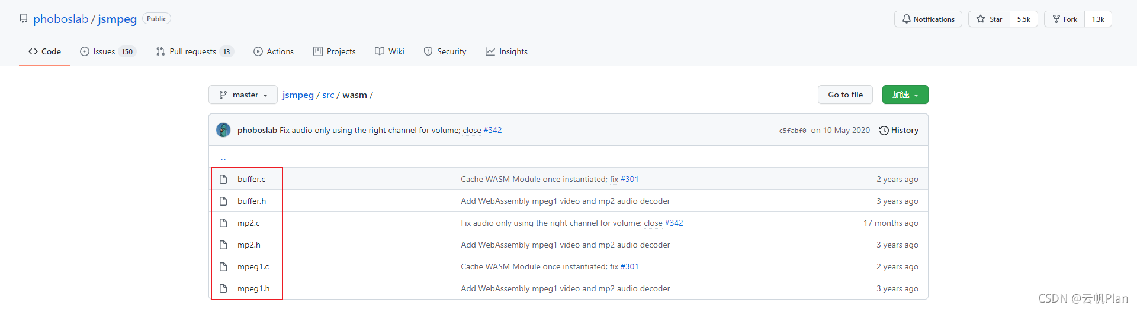Click the file icon next to mpeg1.c
Viewport: 1137px width, 309px height.
223,266
